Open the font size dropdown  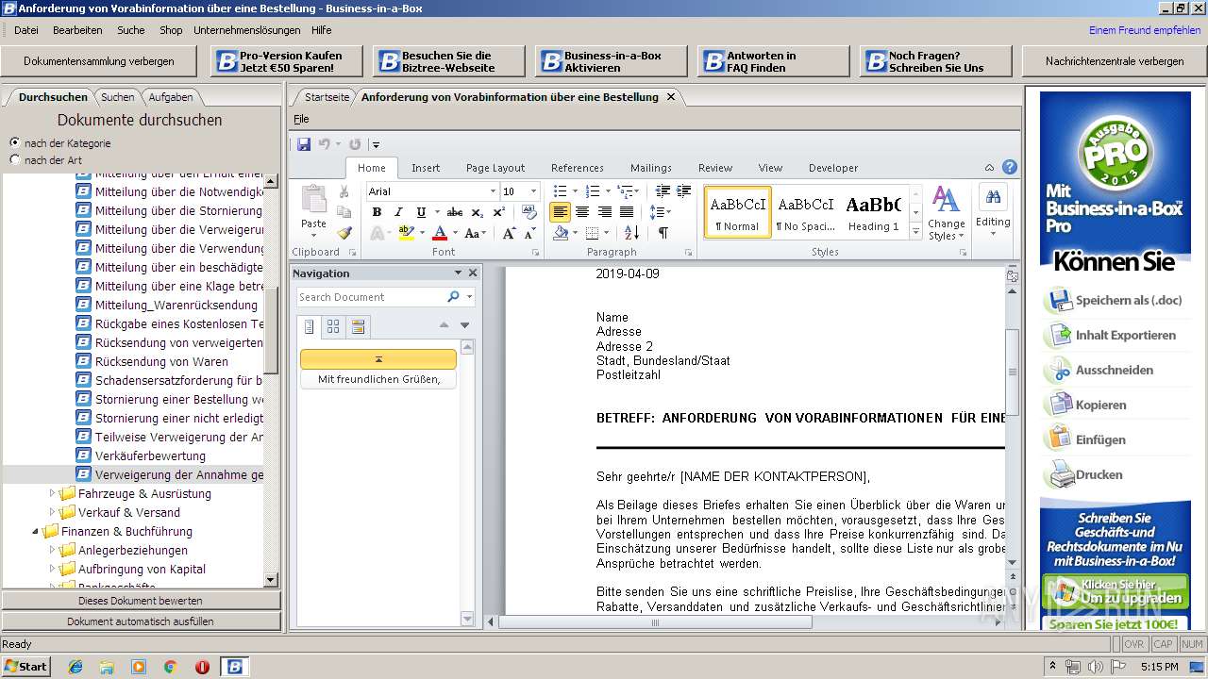(532, 191)
